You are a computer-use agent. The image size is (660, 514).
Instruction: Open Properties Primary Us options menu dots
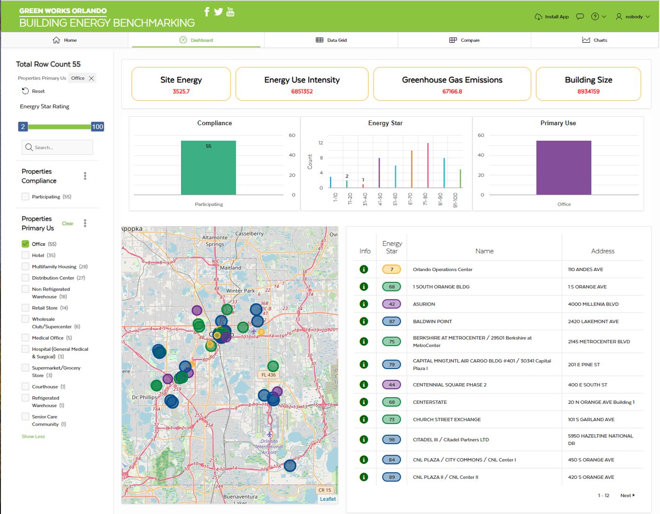[x=85, y=223]
